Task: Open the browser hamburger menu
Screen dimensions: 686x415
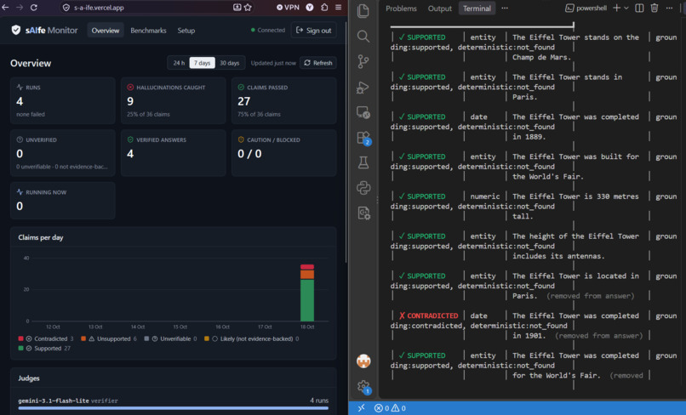Action: [x=338, y=7]
